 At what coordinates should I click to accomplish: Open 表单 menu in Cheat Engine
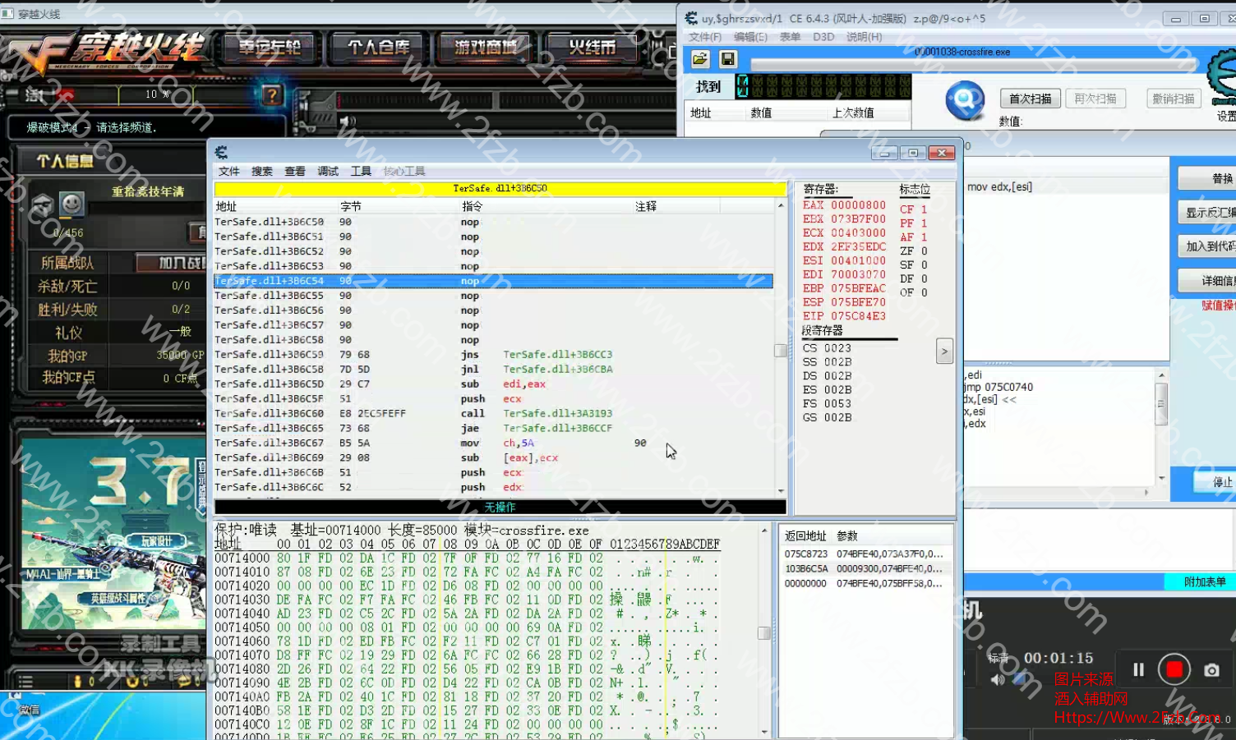[790, 37]
